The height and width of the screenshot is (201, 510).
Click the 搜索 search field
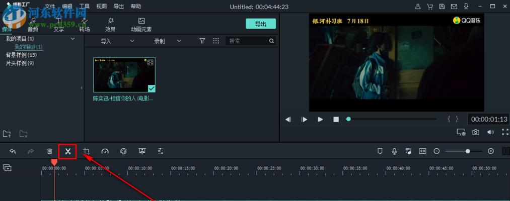(251, 41)
